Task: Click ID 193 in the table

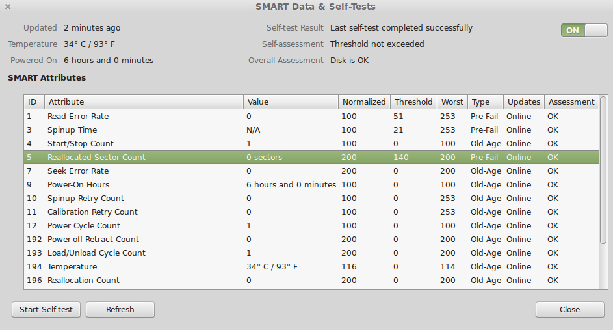Action: pyautogui.click(x=34, y=253)
